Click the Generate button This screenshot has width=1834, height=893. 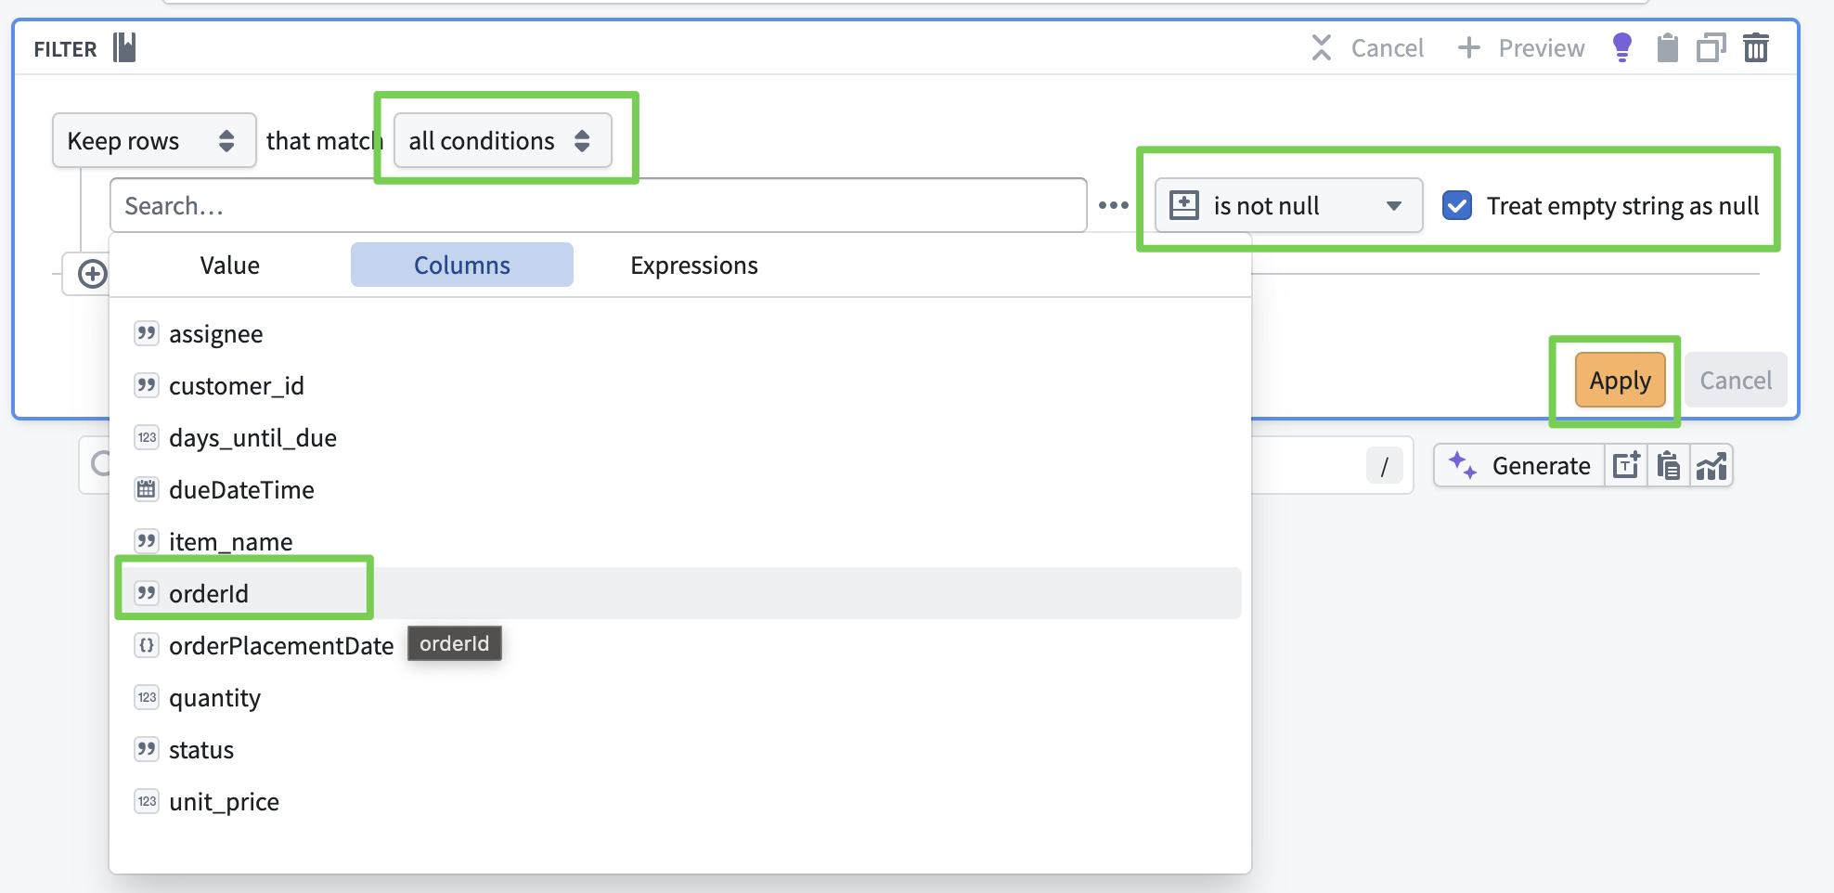pos(1521,466)
